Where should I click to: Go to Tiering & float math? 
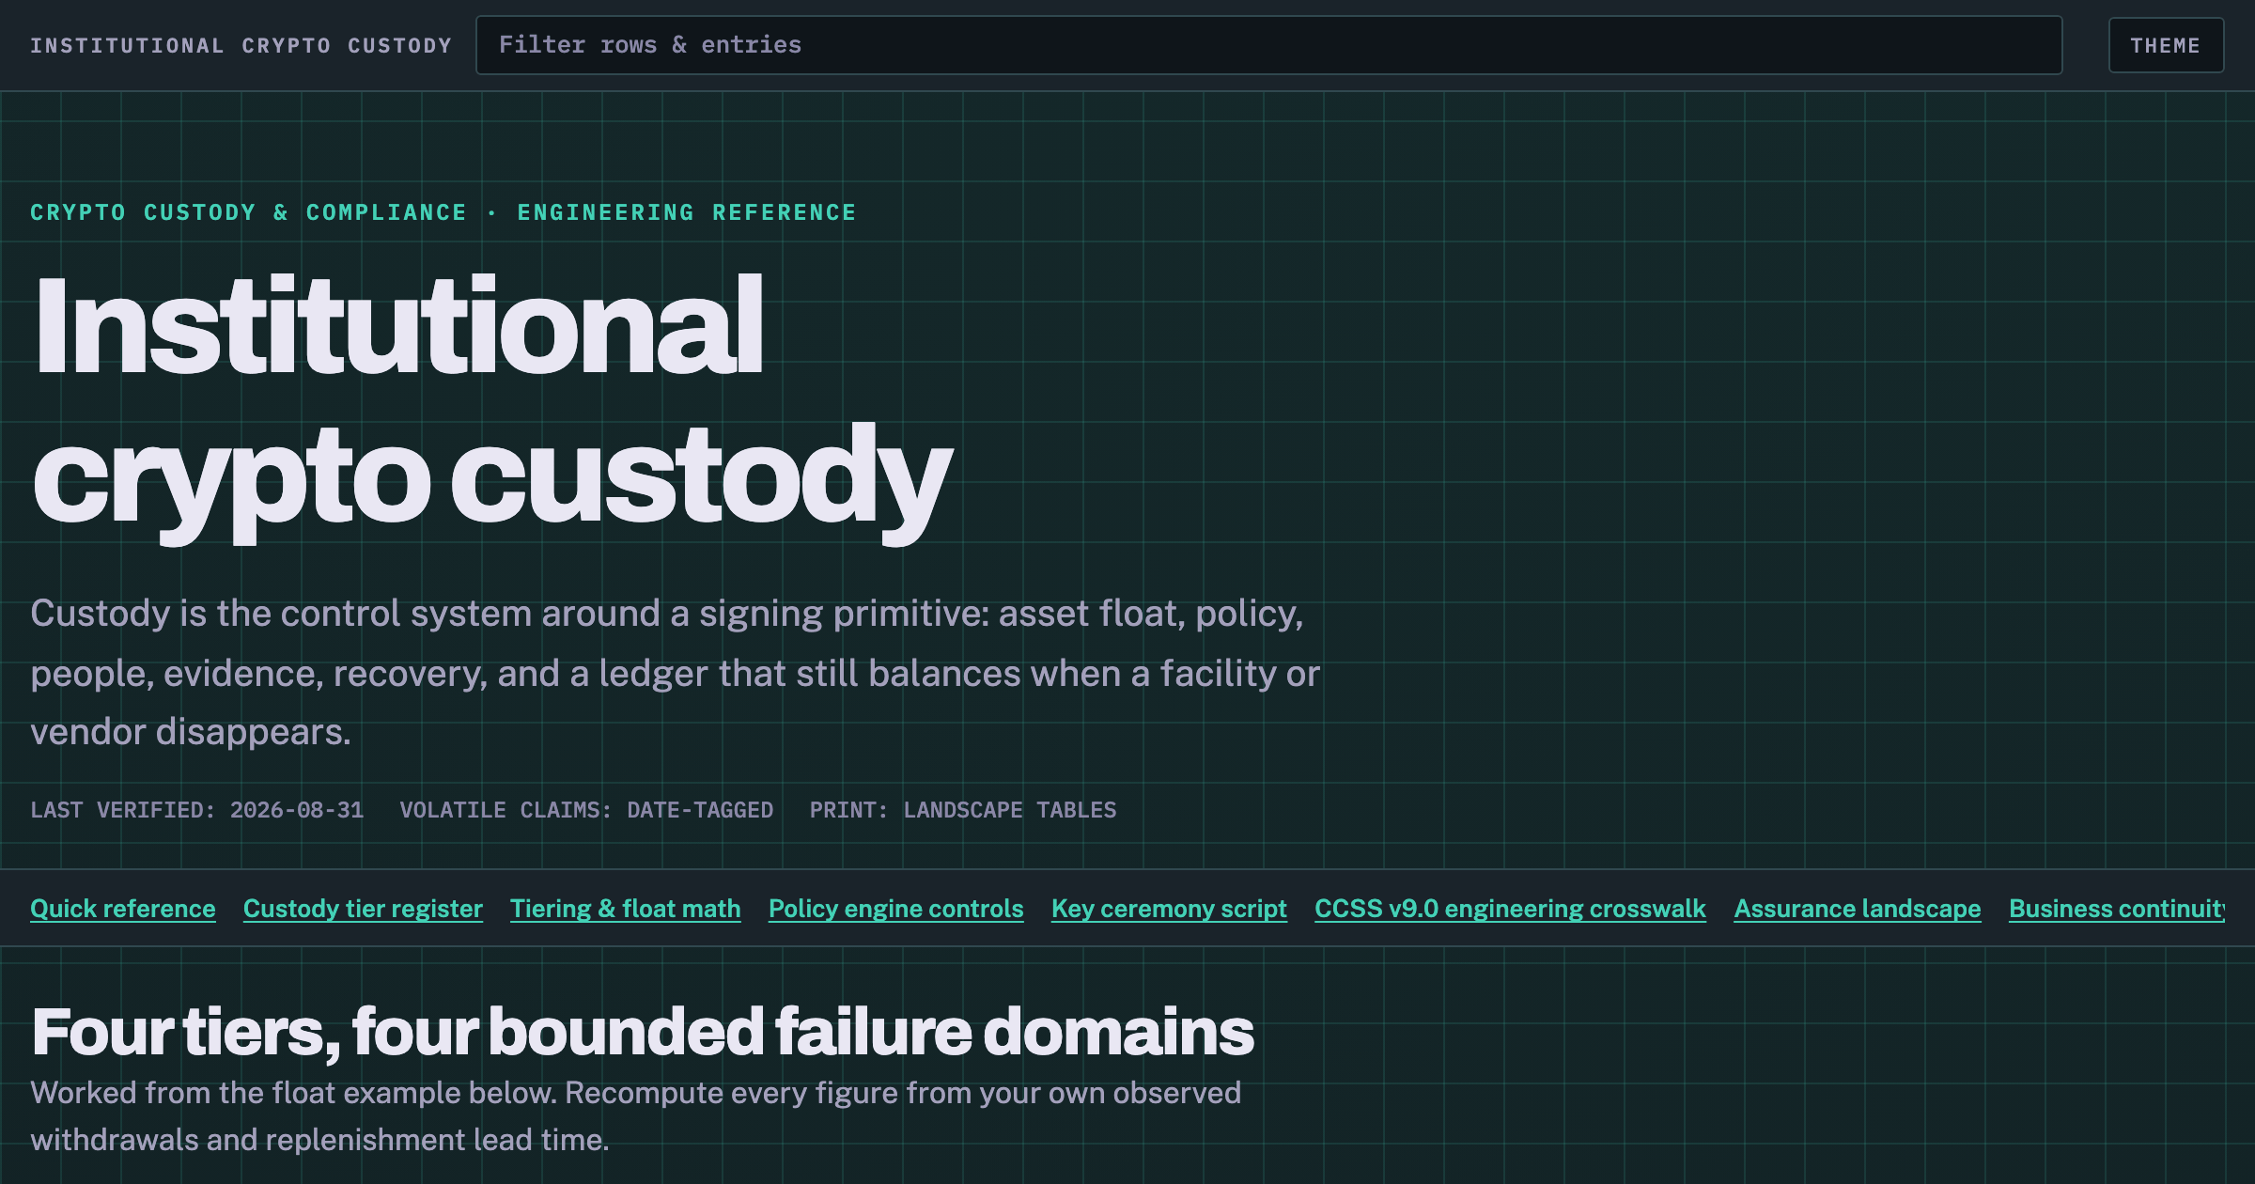pyautogui.click(x=626, y=909)
